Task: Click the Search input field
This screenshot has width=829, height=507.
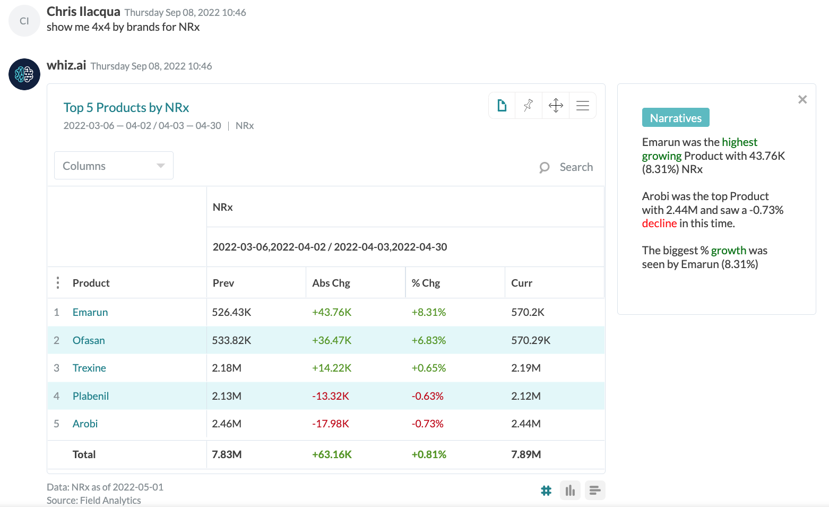Action: [x=576, y=167]
